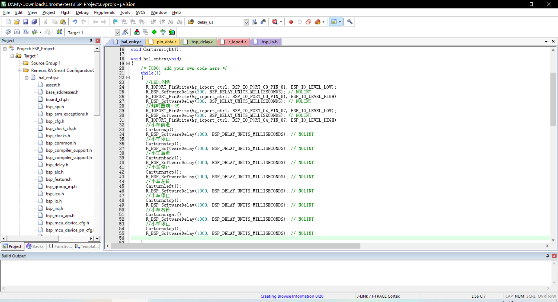Undo the last edit

coord(75,22)
